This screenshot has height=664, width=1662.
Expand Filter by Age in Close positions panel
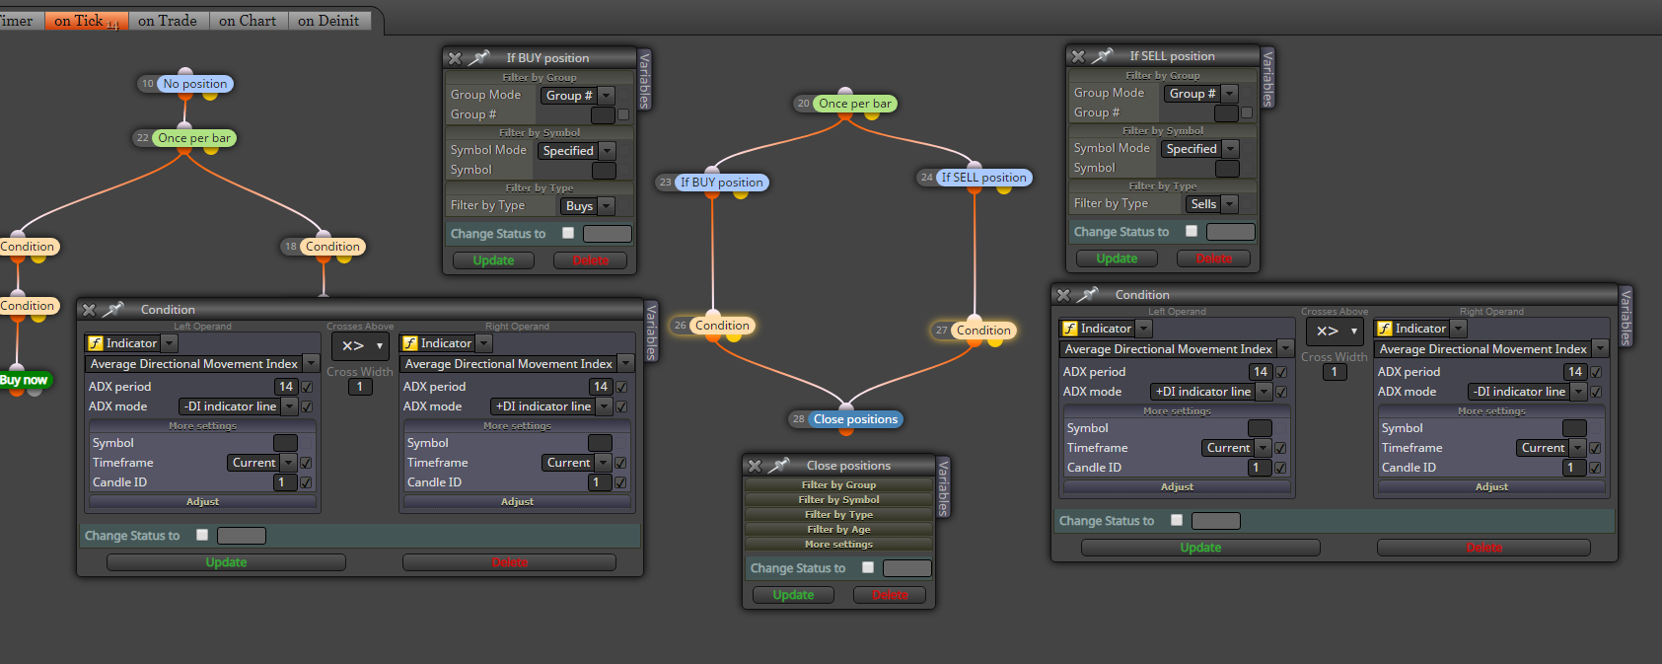point(838,530)
